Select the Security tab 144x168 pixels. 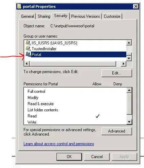tap(61, 16)
